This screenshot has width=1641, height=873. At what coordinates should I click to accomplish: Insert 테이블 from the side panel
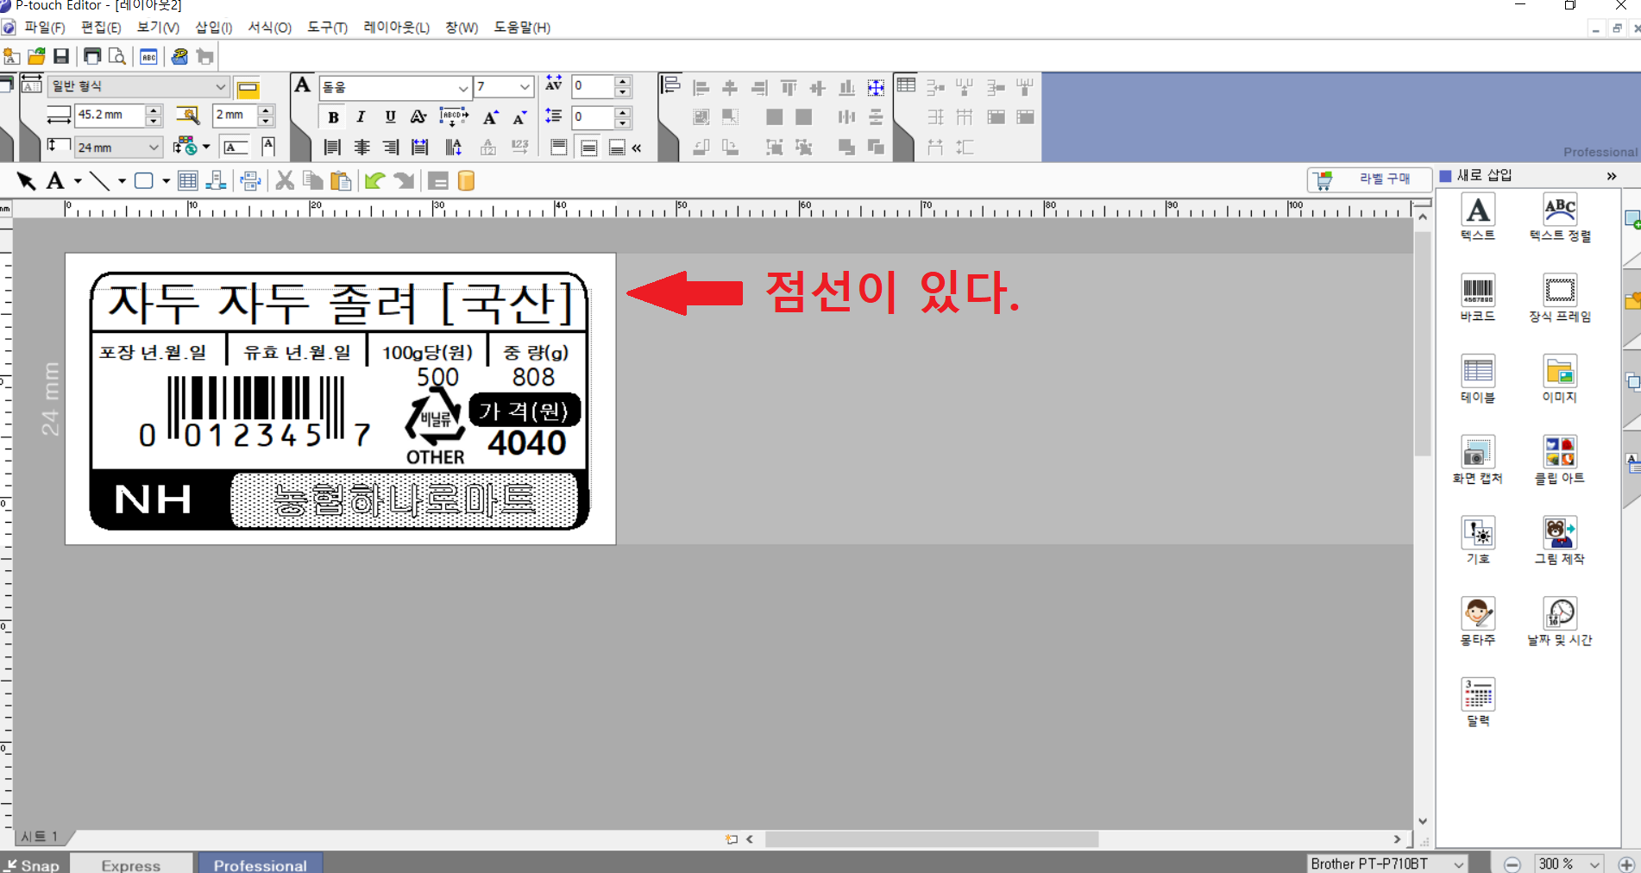click(x=1478, y=379)
